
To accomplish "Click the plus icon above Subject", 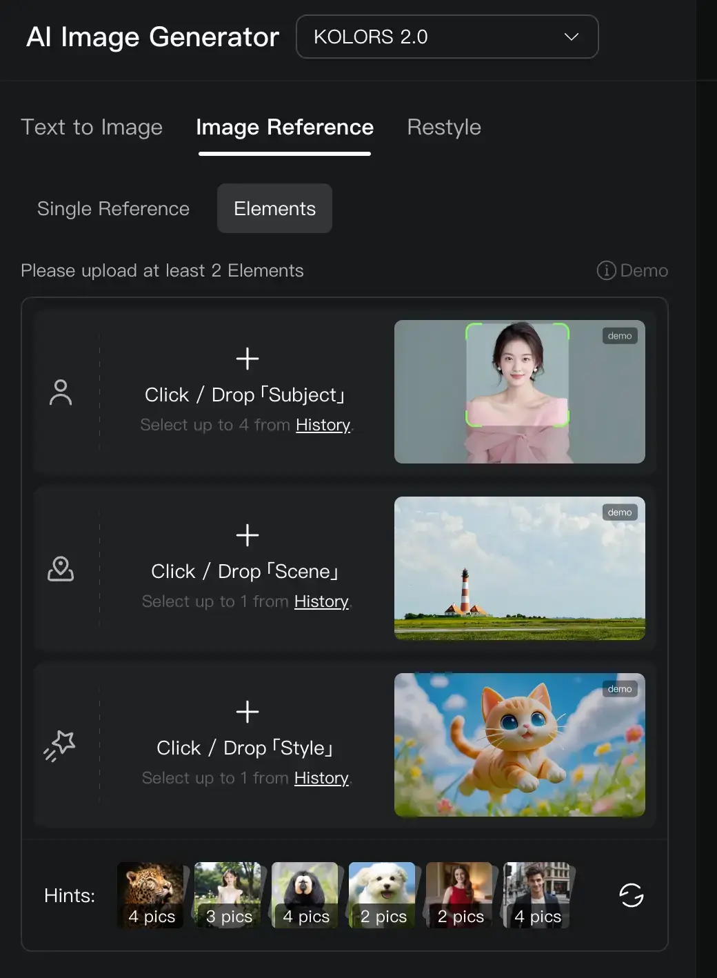I will (248, 359).
